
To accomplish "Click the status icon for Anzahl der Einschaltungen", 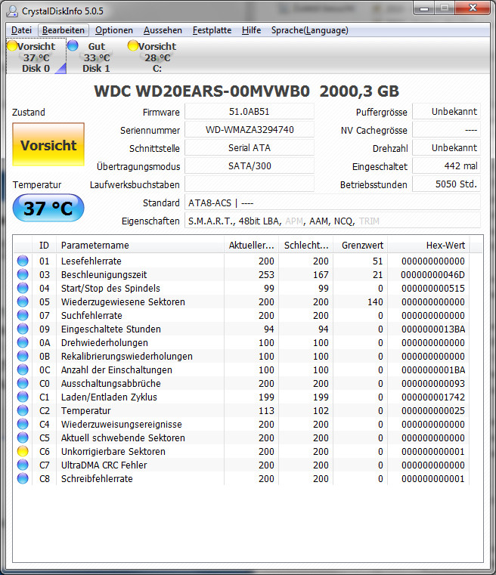I will point(23,369).
